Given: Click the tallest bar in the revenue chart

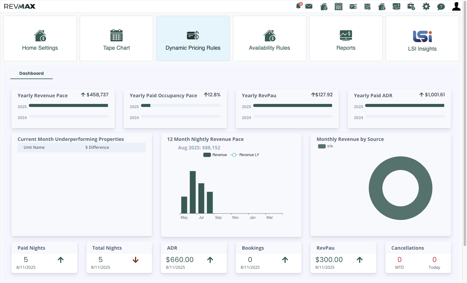Looking at the screenshot, I should pyautogui.click(x=193, y=192).
